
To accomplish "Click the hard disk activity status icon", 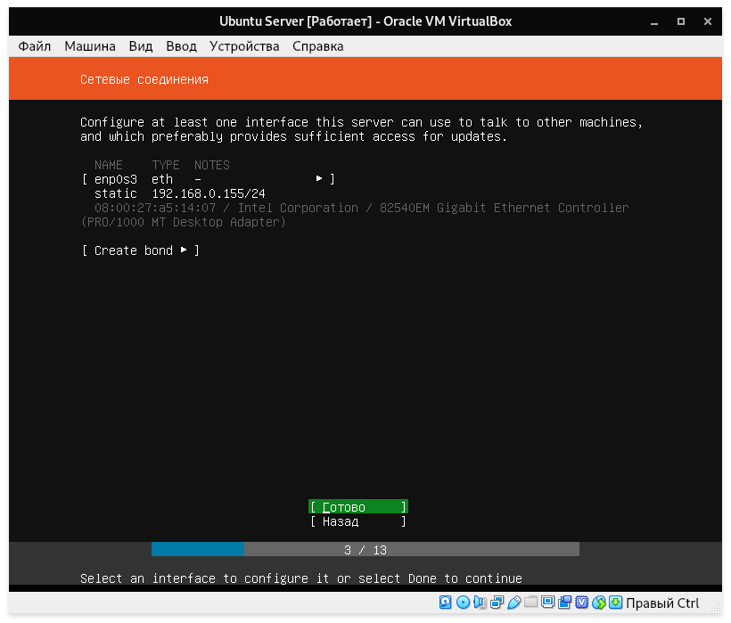I will tap(445, 603).
